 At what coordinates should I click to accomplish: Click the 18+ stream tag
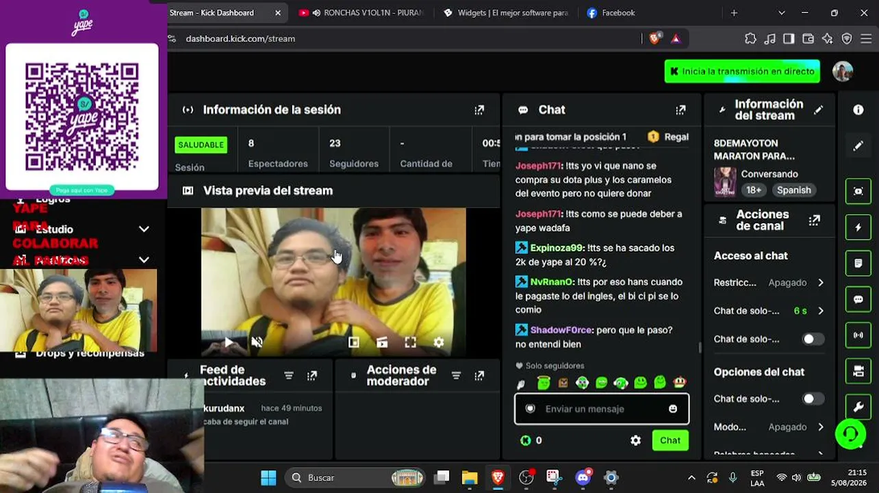coord(754,190)
